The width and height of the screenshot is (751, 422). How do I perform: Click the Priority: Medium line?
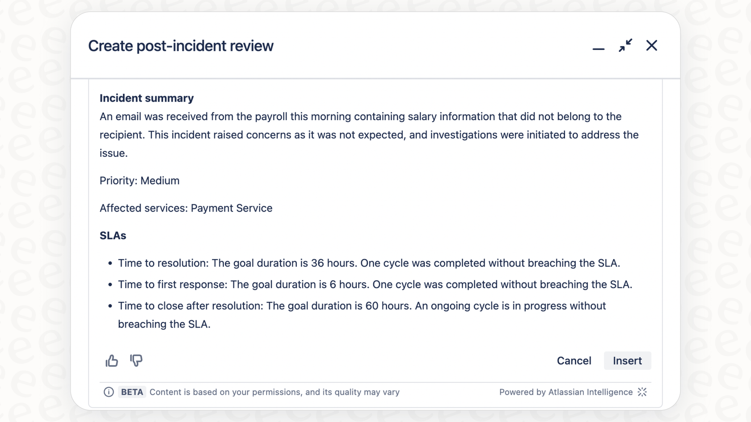pyautogui.click(x=139, y=180)
